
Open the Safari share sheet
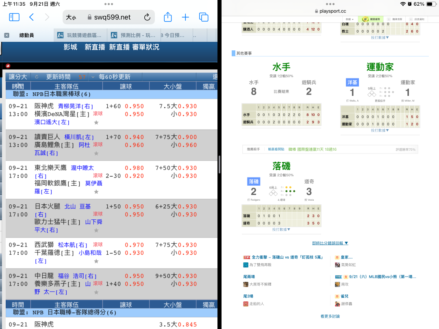click(x=168, y=17)
